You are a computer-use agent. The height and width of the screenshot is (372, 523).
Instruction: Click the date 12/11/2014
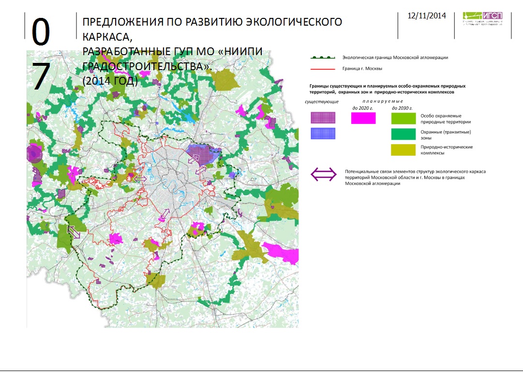(427, 15)
